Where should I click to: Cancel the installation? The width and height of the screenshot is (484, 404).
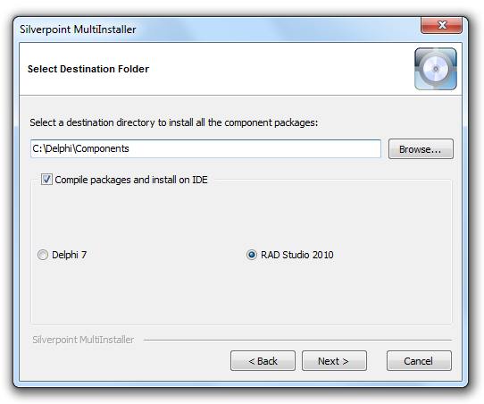tap(419, 360)
